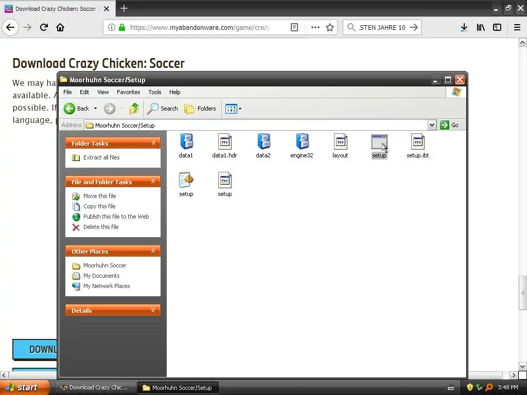Open Firefox page actions three-dot menu
527x395 pixels.
tap(315, 27)
